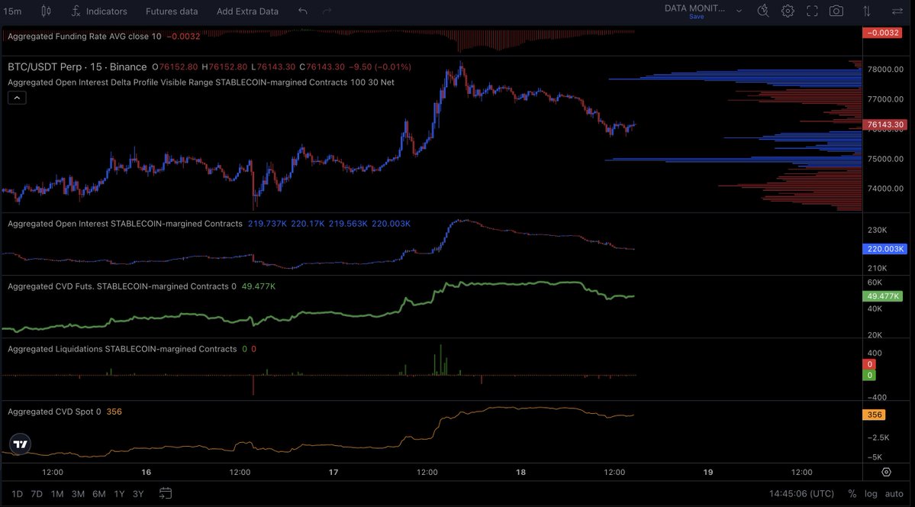Open the candlestick chart type selector
This screenshot has width=915, height=507.
coord(46,11)
